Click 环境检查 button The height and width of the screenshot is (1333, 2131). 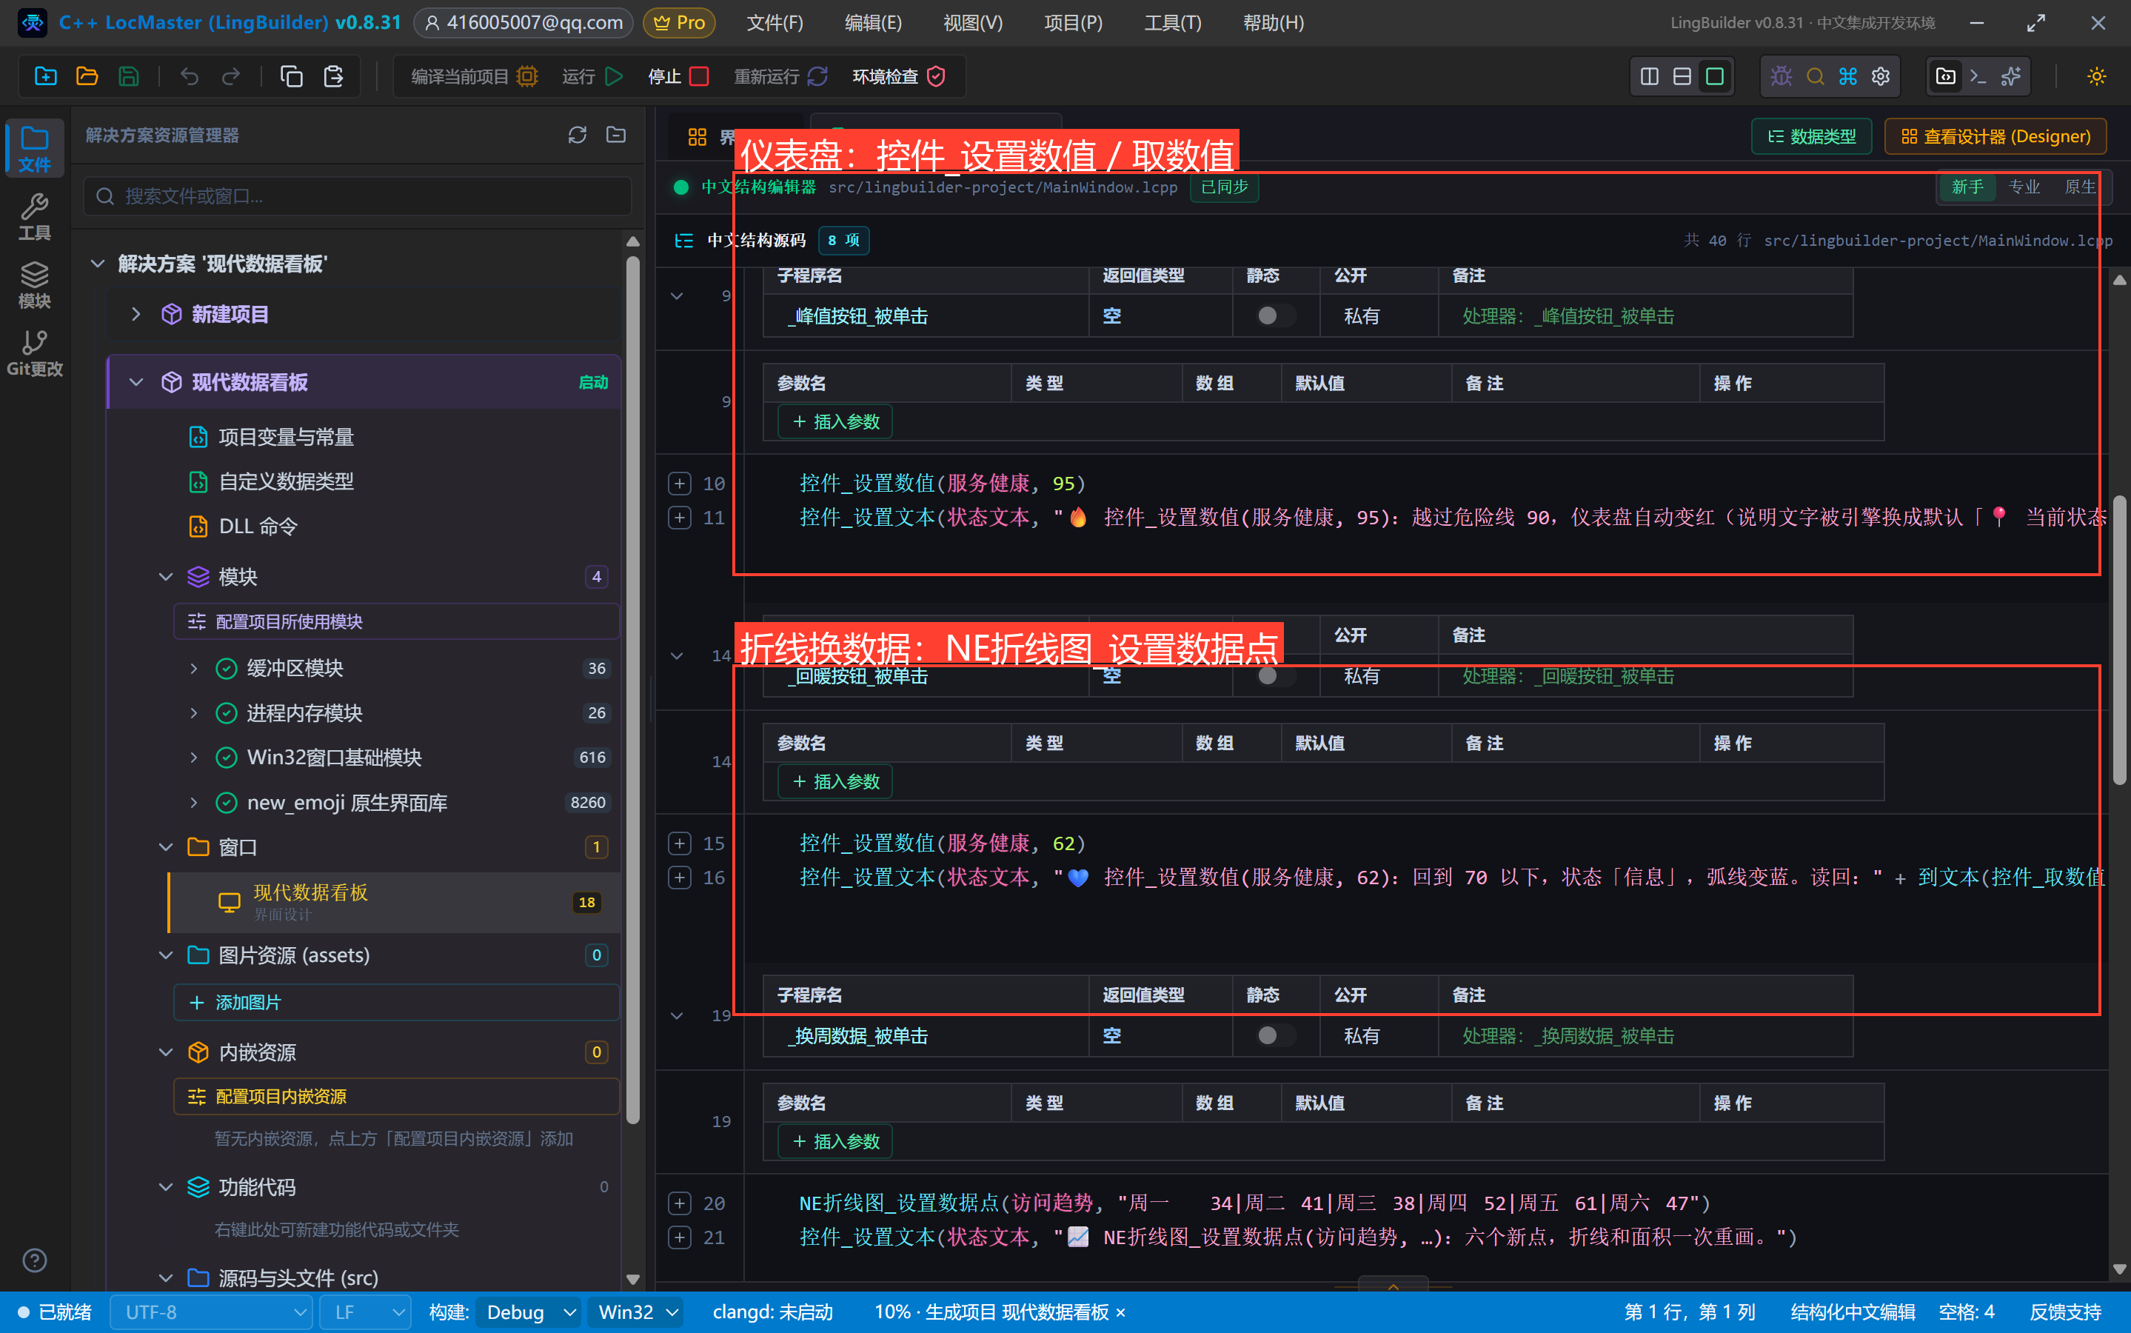(898, 77)
